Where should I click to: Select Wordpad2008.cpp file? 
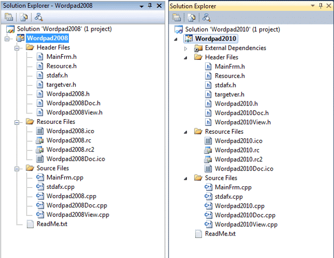click(71, 196)
